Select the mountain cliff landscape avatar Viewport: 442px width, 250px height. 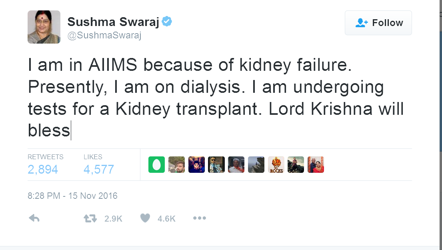tap(256, 164)
